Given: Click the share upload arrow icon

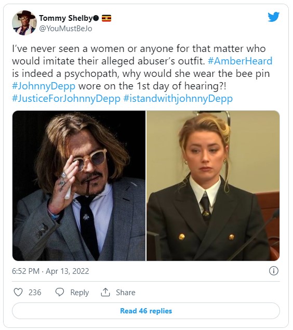Looking at the screenshot, I should pyautogui.click(x=105, y=292).
